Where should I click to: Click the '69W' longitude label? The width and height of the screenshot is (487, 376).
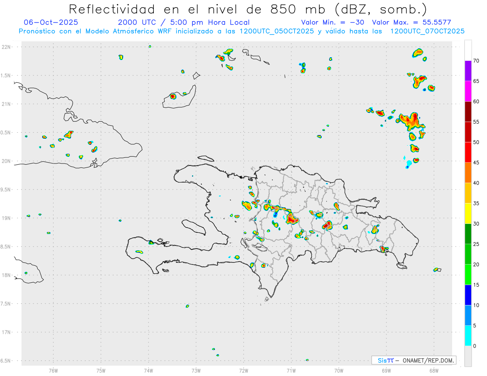pos(386,371)
